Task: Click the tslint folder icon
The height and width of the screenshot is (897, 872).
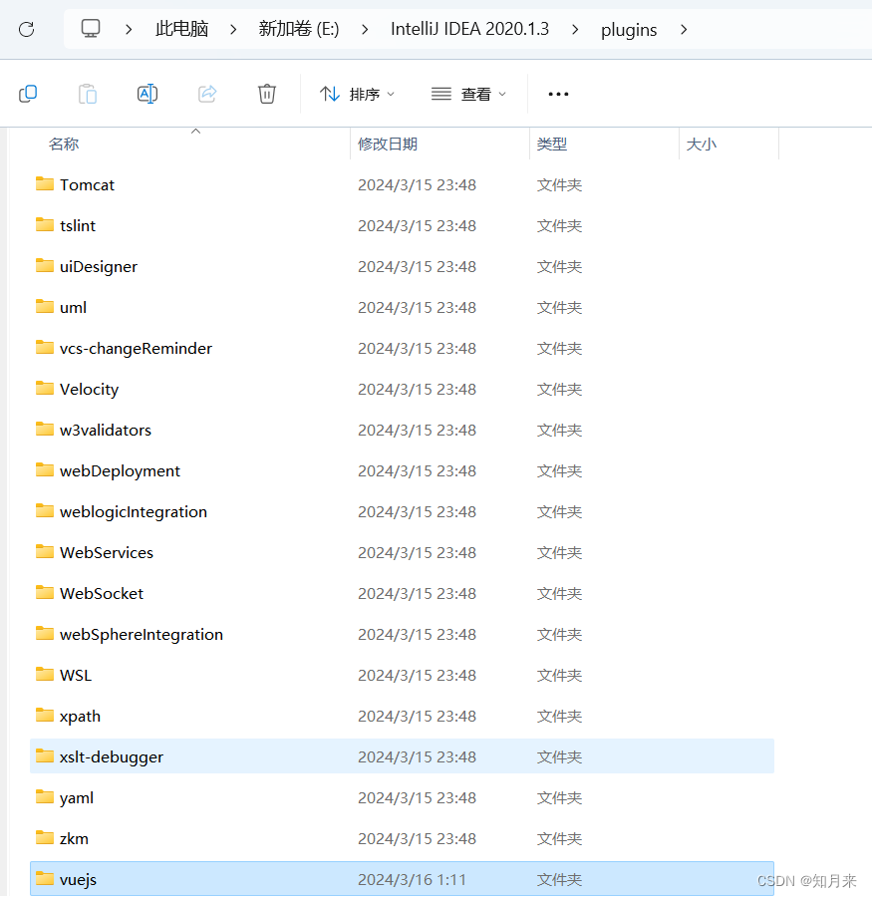Action: [45, 224]
